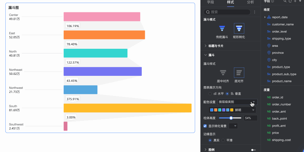This screenshot has height=152, width=304.
Task: Open the 鲜明 color palette dropdown
Action: coord(232,110)
